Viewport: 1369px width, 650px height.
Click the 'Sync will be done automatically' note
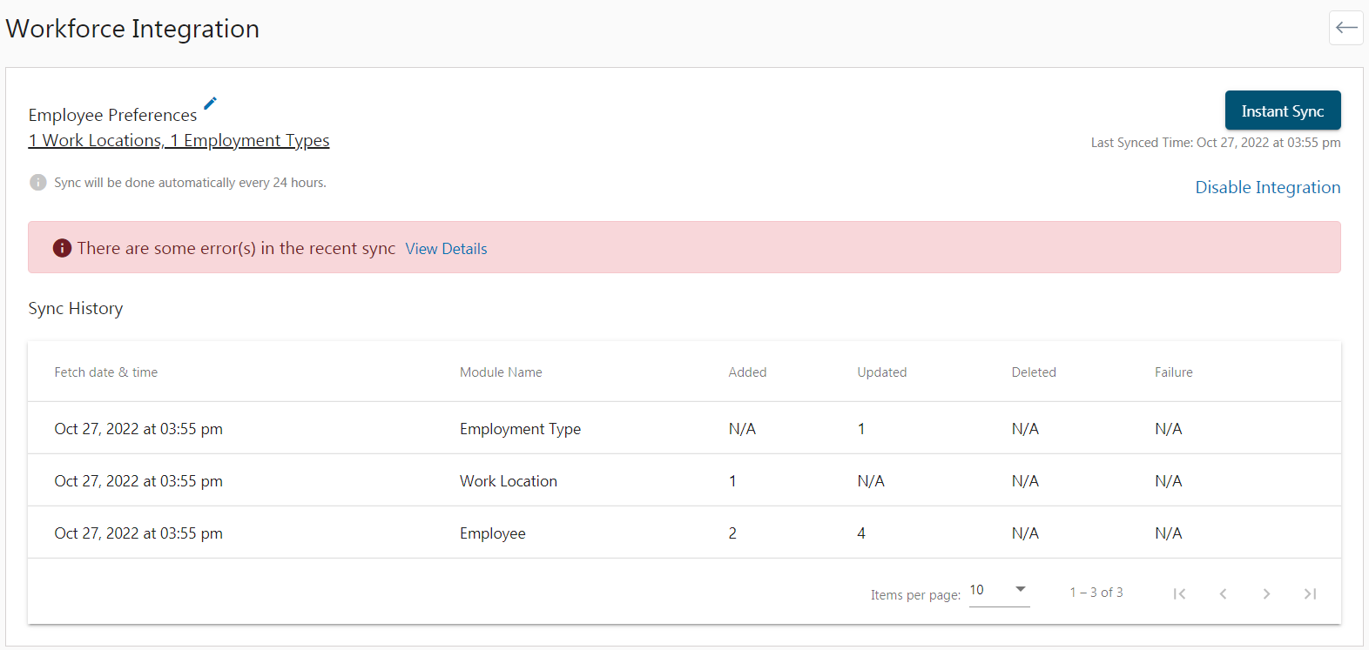coord(190,183)
